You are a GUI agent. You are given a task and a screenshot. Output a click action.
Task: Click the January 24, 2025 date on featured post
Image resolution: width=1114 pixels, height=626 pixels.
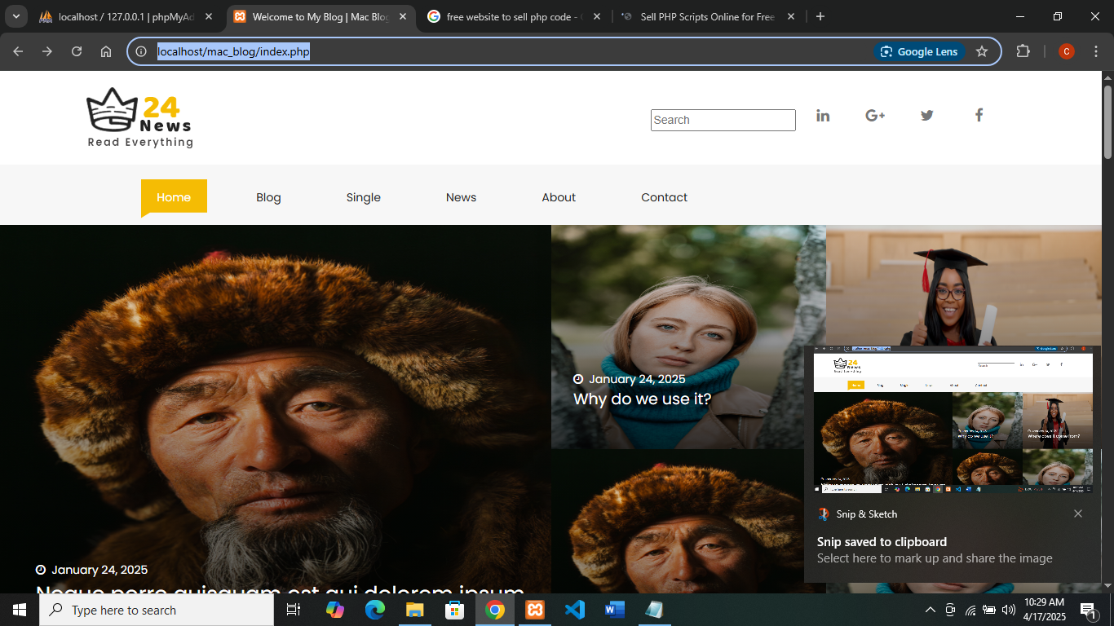point(99,570)
